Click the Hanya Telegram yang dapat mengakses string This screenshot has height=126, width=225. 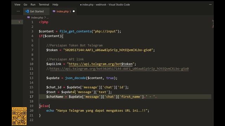[x=102, y=111]
